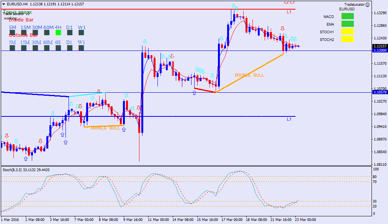Image resolution: width=388 pixels, height=224 pixels.
Task: Click the Outside Bar 4H indicator box
Action: (x=58, y=48)
